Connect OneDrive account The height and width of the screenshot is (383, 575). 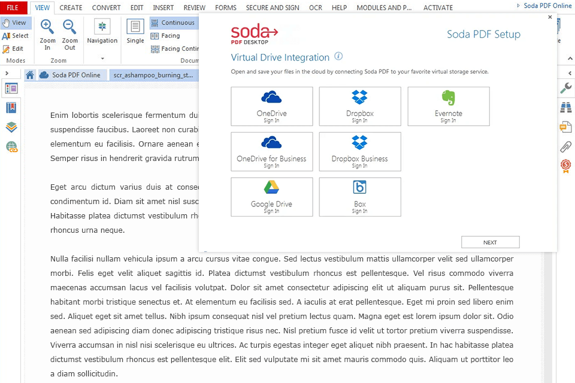coord(272,107)
